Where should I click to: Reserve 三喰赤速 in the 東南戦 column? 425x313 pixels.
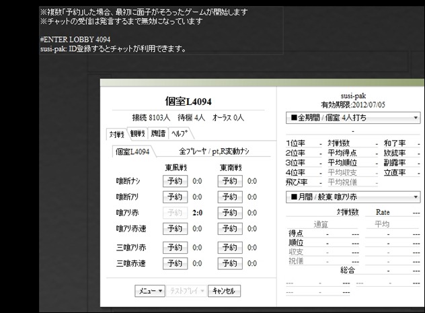[230, 264]
